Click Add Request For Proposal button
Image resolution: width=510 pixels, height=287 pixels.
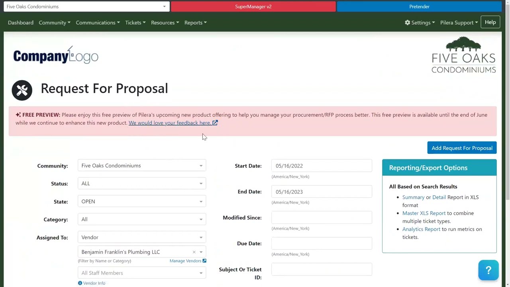coord(462,148)
